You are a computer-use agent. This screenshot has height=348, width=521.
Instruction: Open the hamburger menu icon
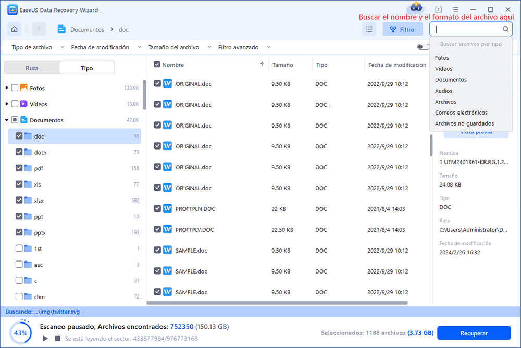[456, 10]
